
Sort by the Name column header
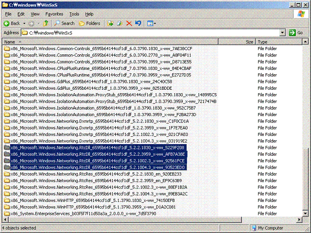(x=110, y=42)
